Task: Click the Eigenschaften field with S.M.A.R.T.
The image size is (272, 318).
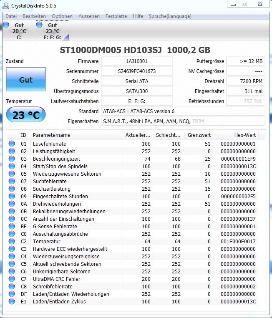Action: (183, 121)
